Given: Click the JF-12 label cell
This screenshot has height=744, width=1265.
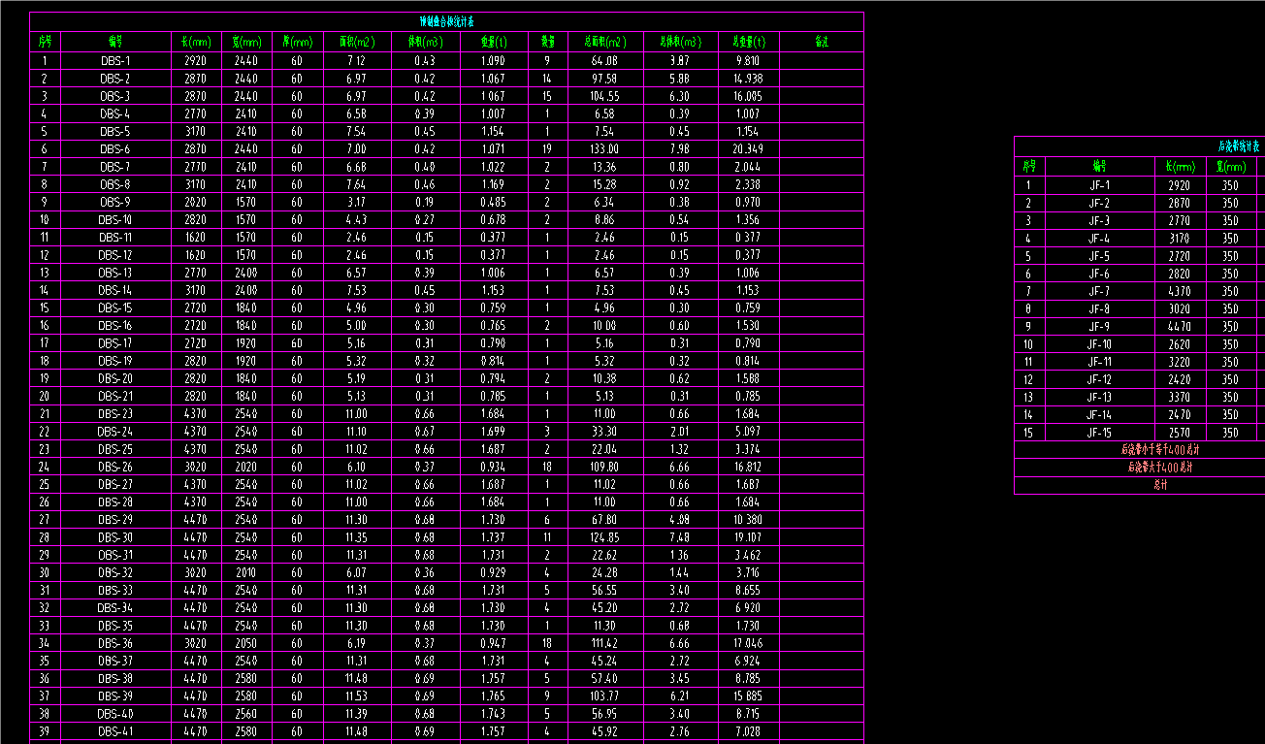Looking at the screenshot, I should coord(1099,379).
